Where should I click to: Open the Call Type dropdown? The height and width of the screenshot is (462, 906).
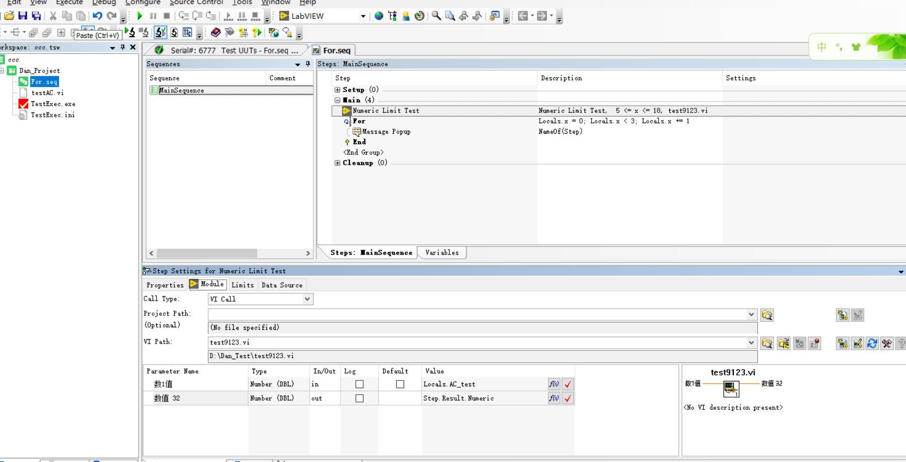pyautogui.click(x=307, y=299)
